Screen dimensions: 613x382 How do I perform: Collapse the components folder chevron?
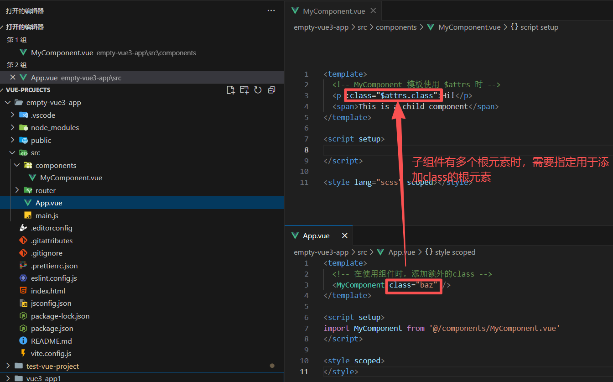pos(17,165)
